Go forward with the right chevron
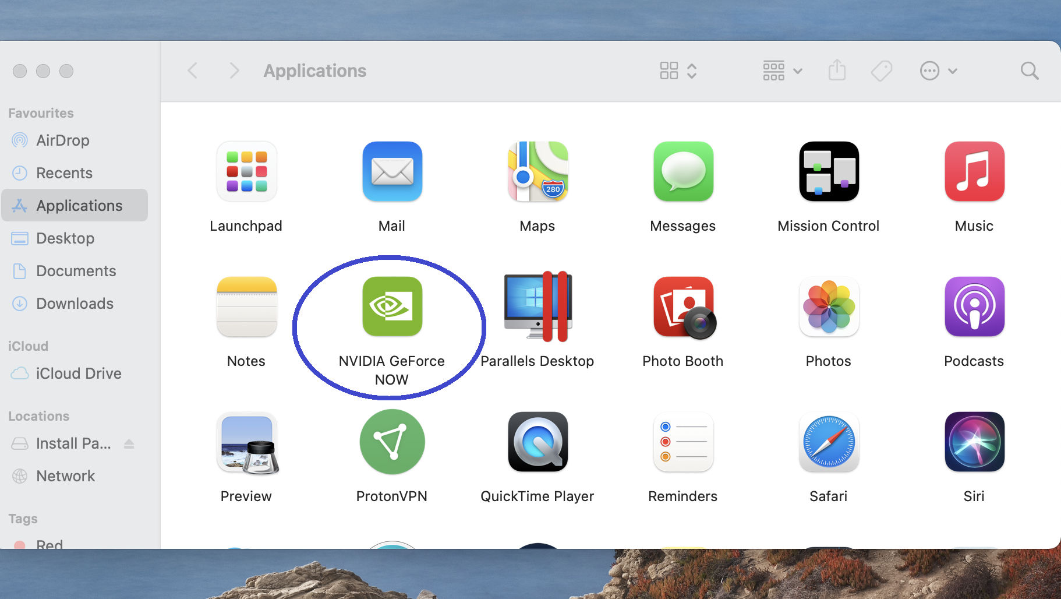This screenshot has width=1061, height=599. point(234,71)
